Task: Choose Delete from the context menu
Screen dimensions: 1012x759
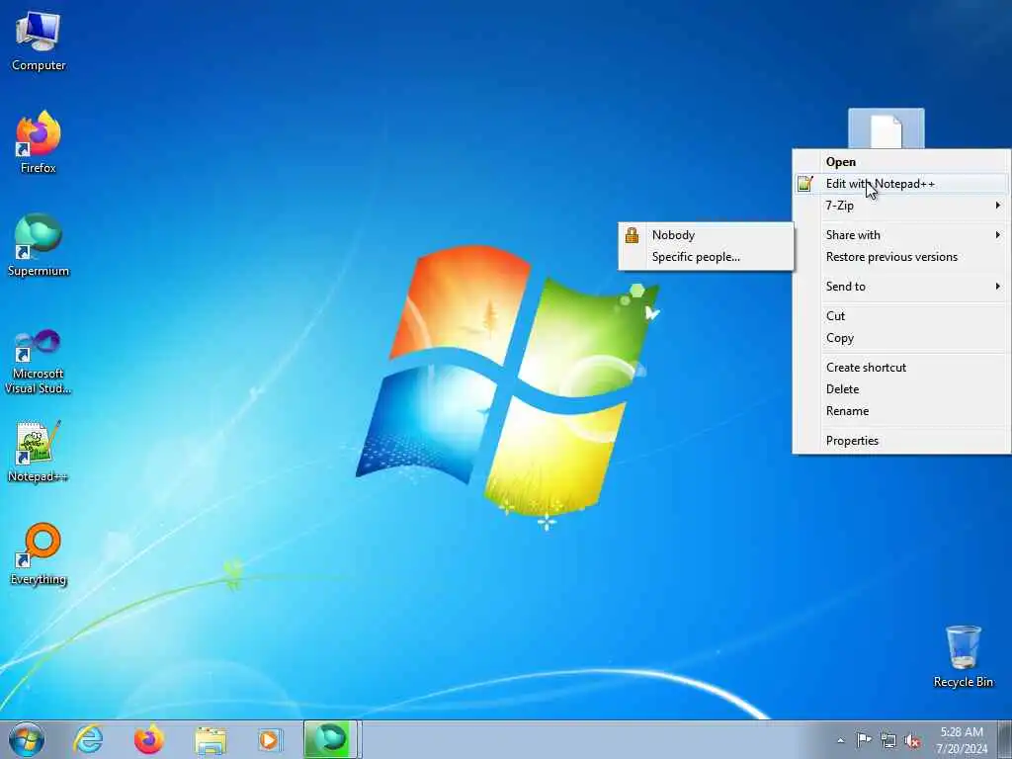Action: 901,389
